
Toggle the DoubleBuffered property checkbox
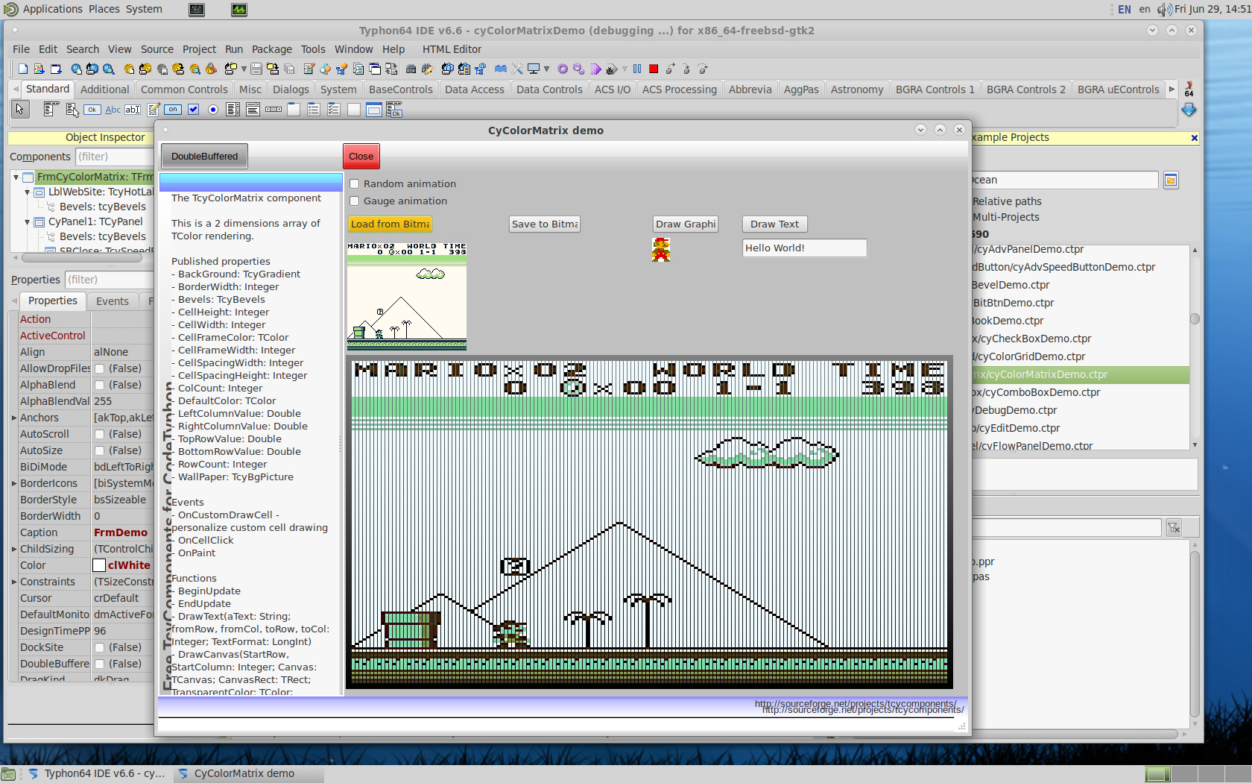pos(100,664)
